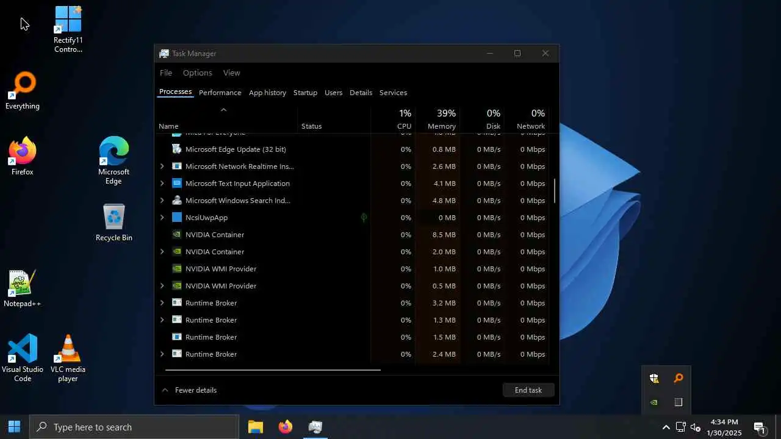Open the volume speaker tray icon

(x=696, y=427)
